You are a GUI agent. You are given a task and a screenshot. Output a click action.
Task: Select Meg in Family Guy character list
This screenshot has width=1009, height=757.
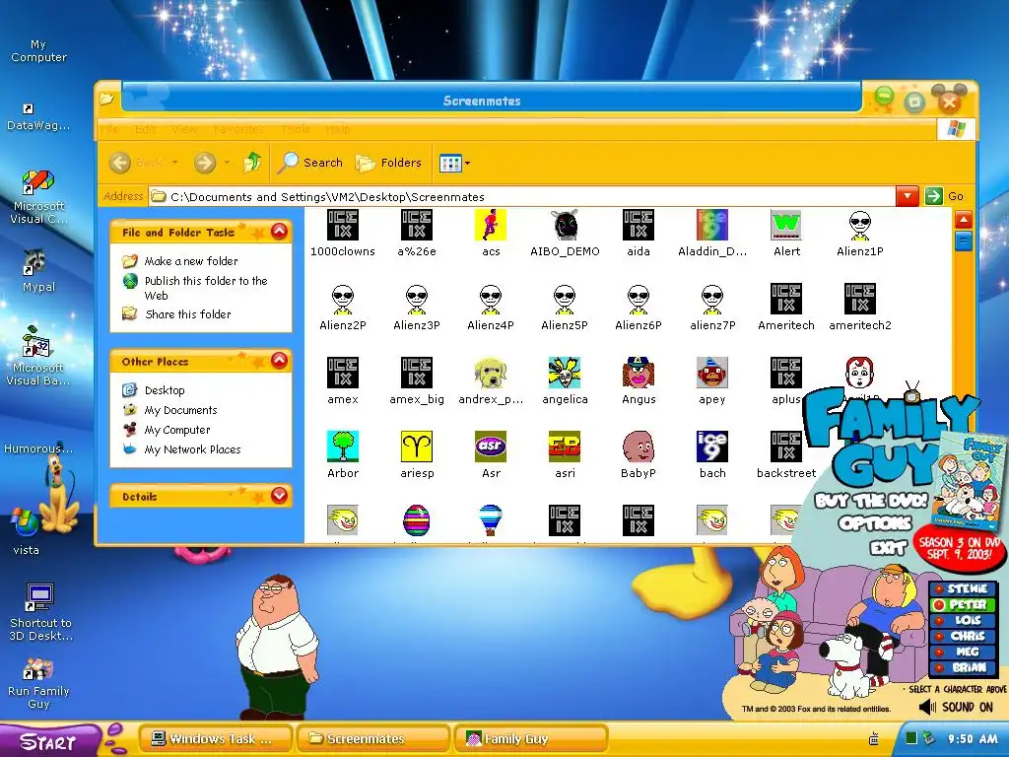962,652
